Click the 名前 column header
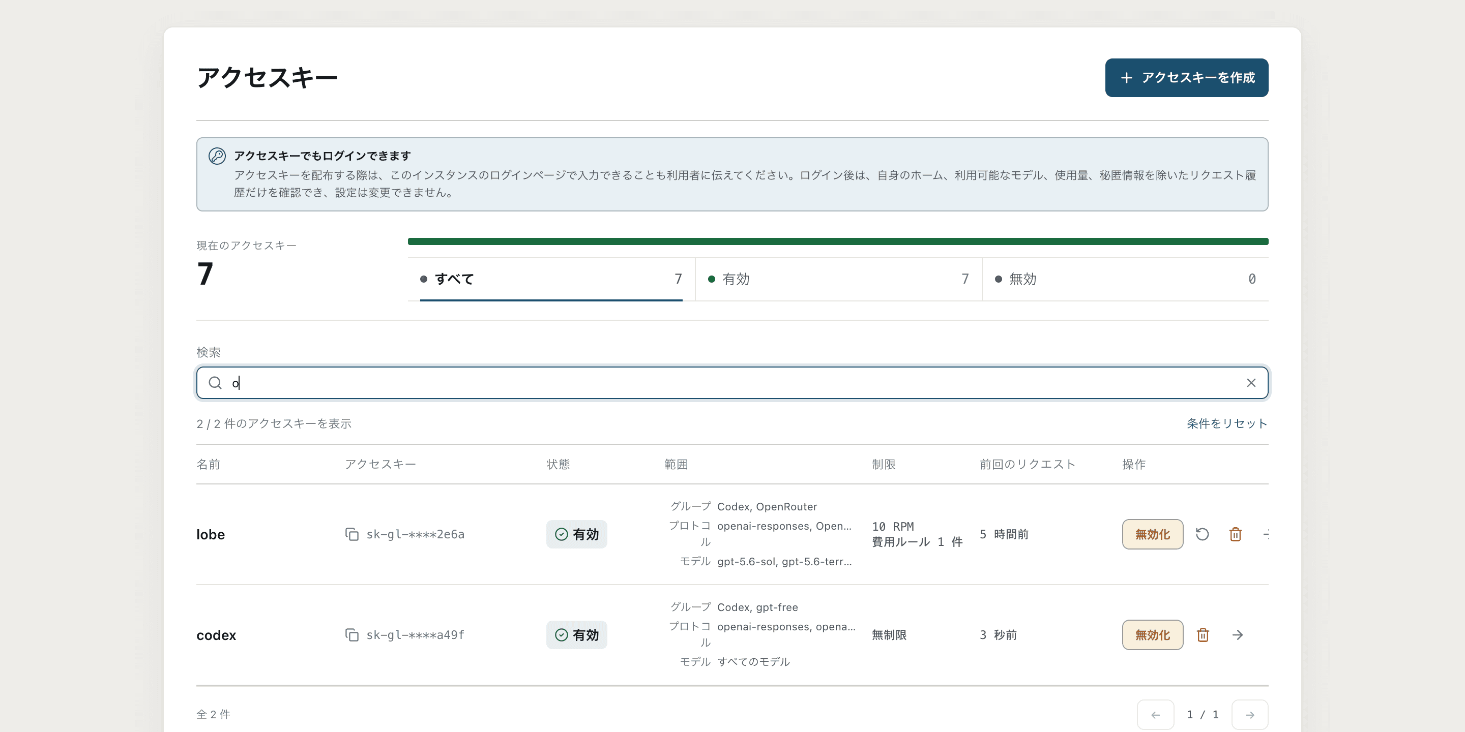Viewport: 1465px width, 732px height. [x=208, y=464]
